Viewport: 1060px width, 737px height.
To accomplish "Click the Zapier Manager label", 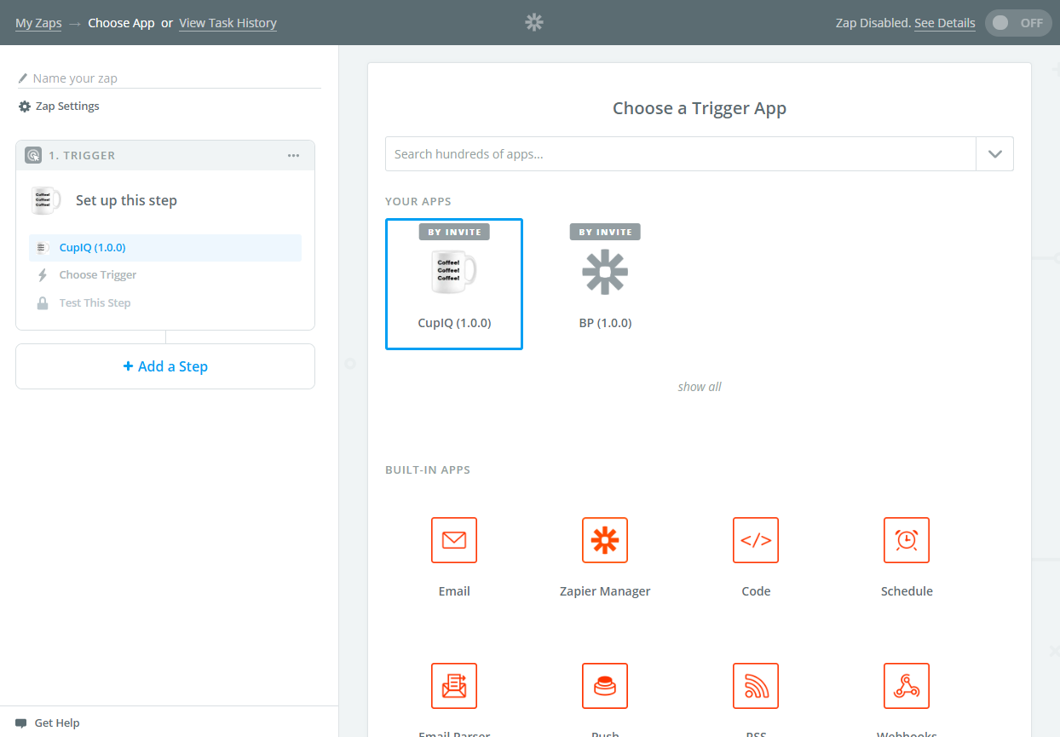I will click(605, 591).
